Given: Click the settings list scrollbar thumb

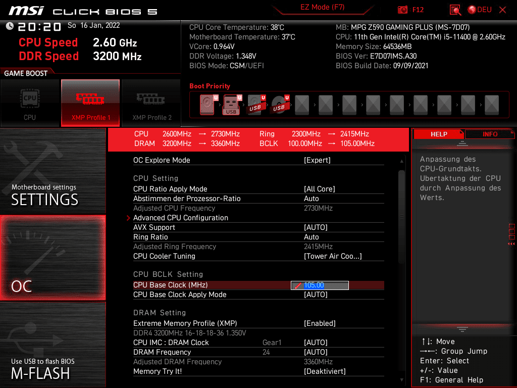Looking at the screenshot, I should point(401,217).
